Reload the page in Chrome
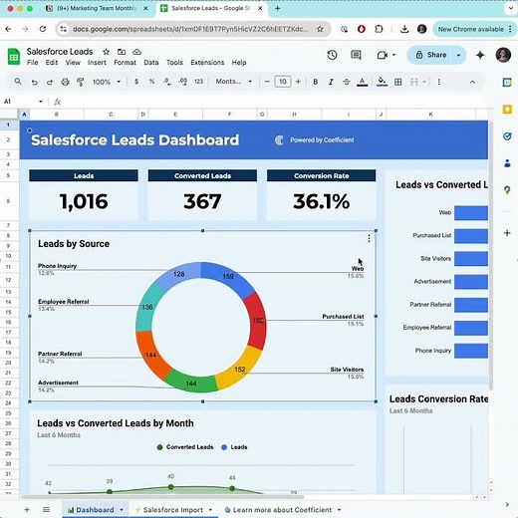This screenshot has height=518, width=518. pyautogui.click(x=43, y=29)
